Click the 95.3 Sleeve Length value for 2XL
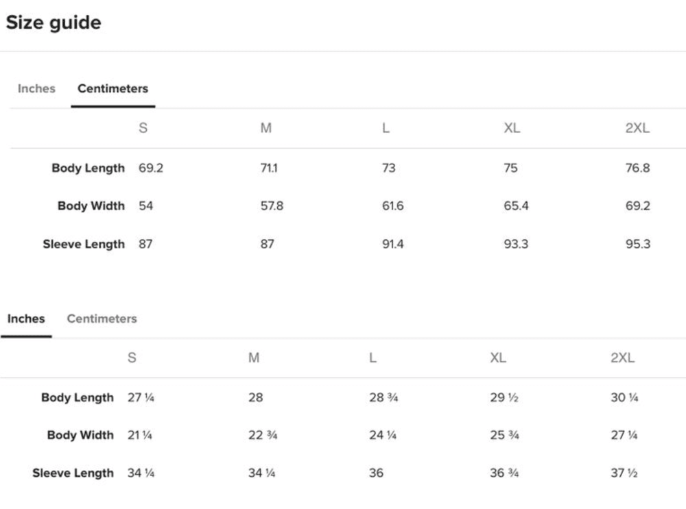 pyautogui.click(x=638, y=244)
